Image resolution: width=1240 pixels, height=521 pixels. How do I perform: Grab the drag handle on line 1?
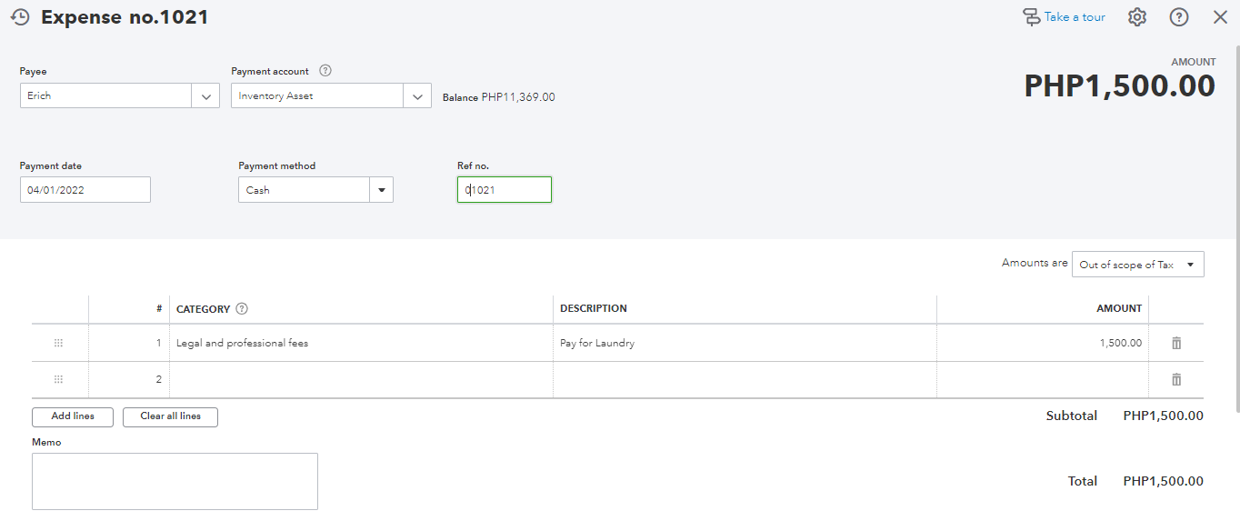59,343
